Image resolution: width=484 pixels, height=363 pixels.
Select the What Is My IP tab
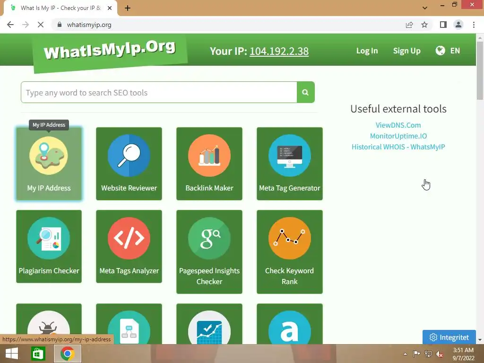(60, 8)
